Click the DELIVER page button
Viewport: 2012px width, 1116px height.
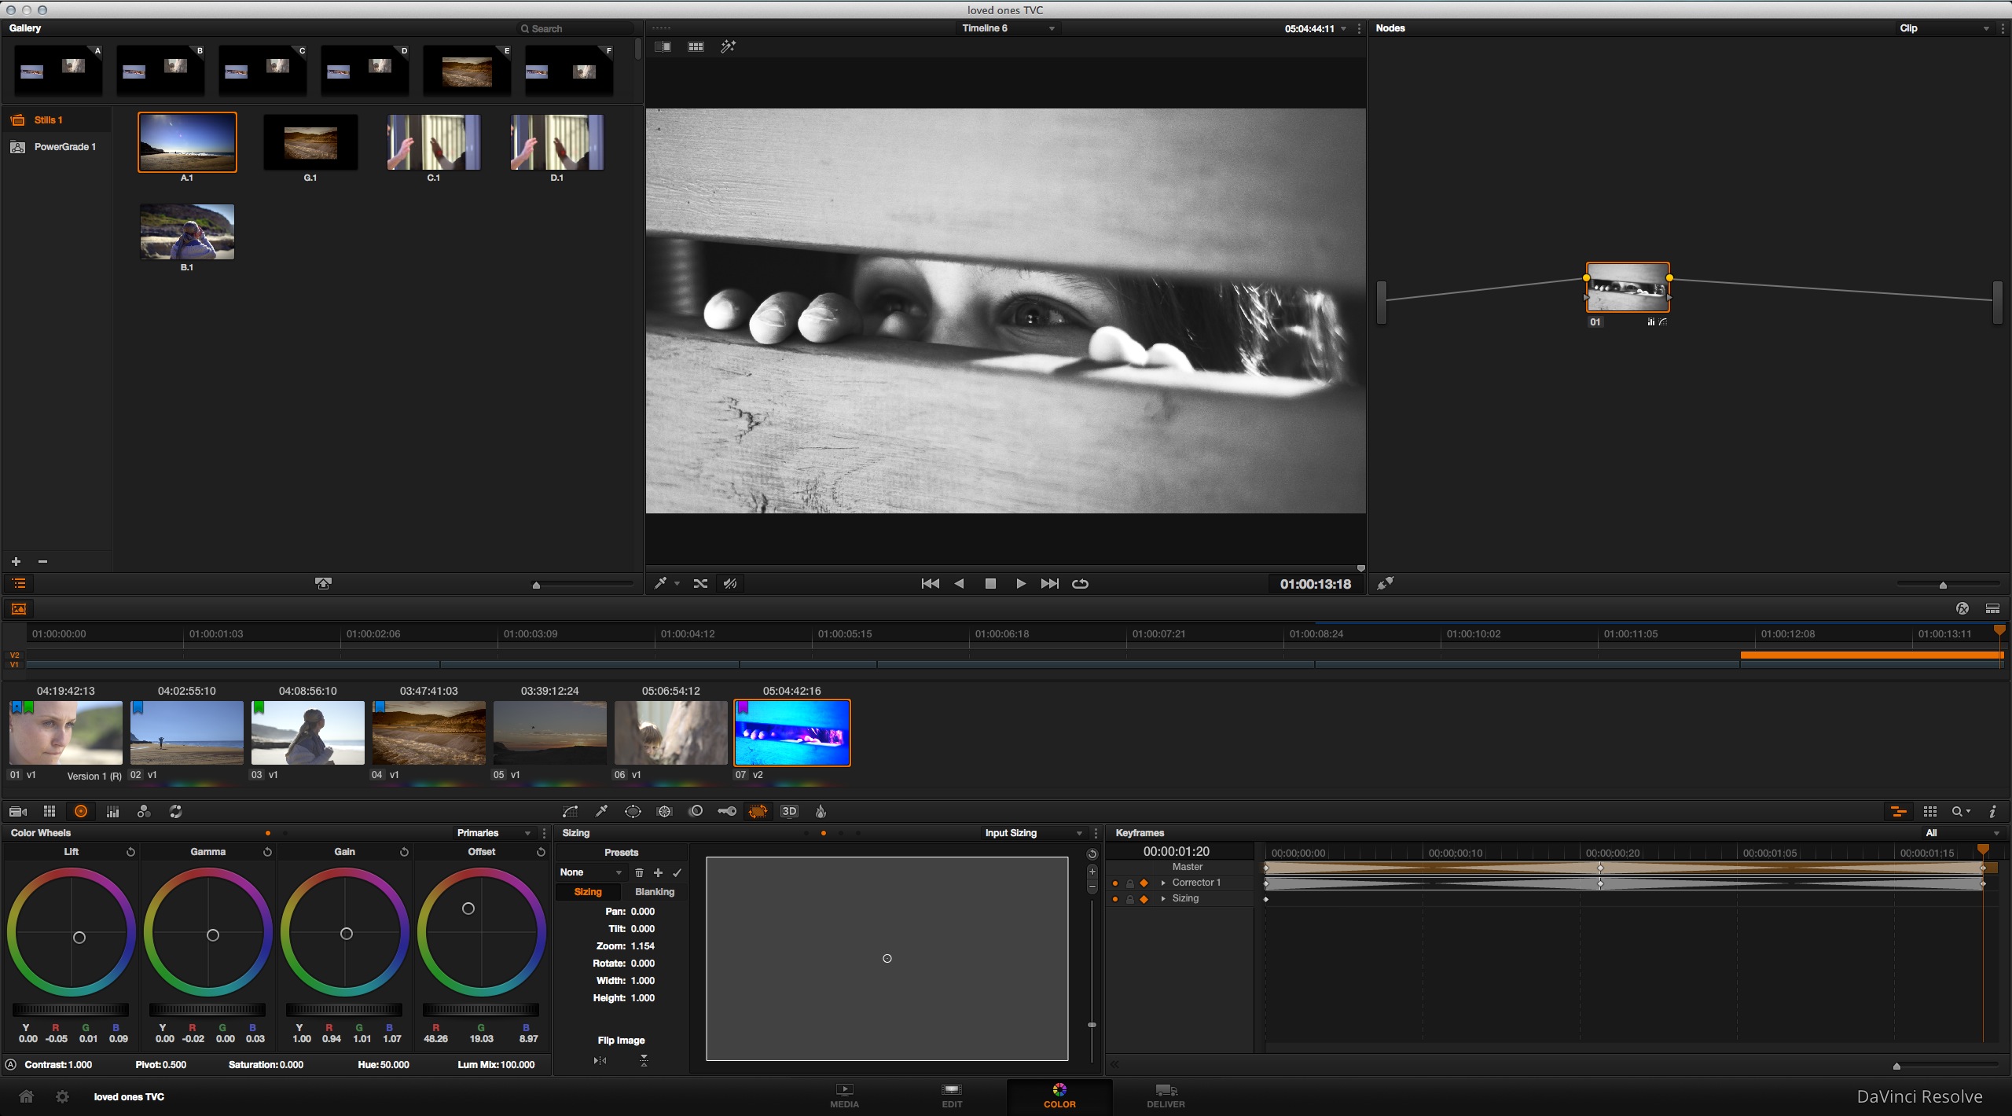[1165, 1096]
